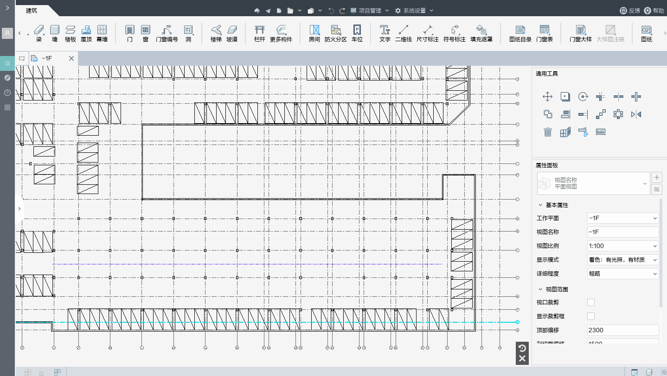Choose the 洞 opening tool
This screenshot has height=376, width=667.
[188, 34]
